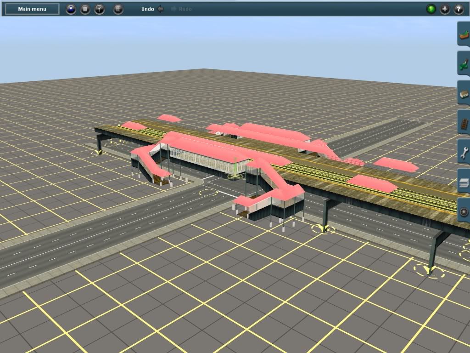Click the filter funnel icon

[x=100, y=9]
